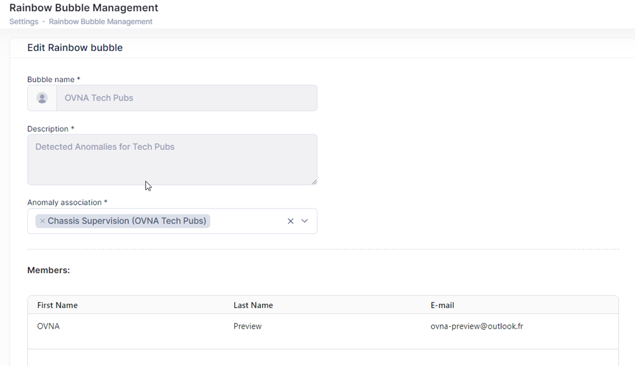Click the Rainbow Bubble Management page title
635x366 pixels.
point(83,8)
